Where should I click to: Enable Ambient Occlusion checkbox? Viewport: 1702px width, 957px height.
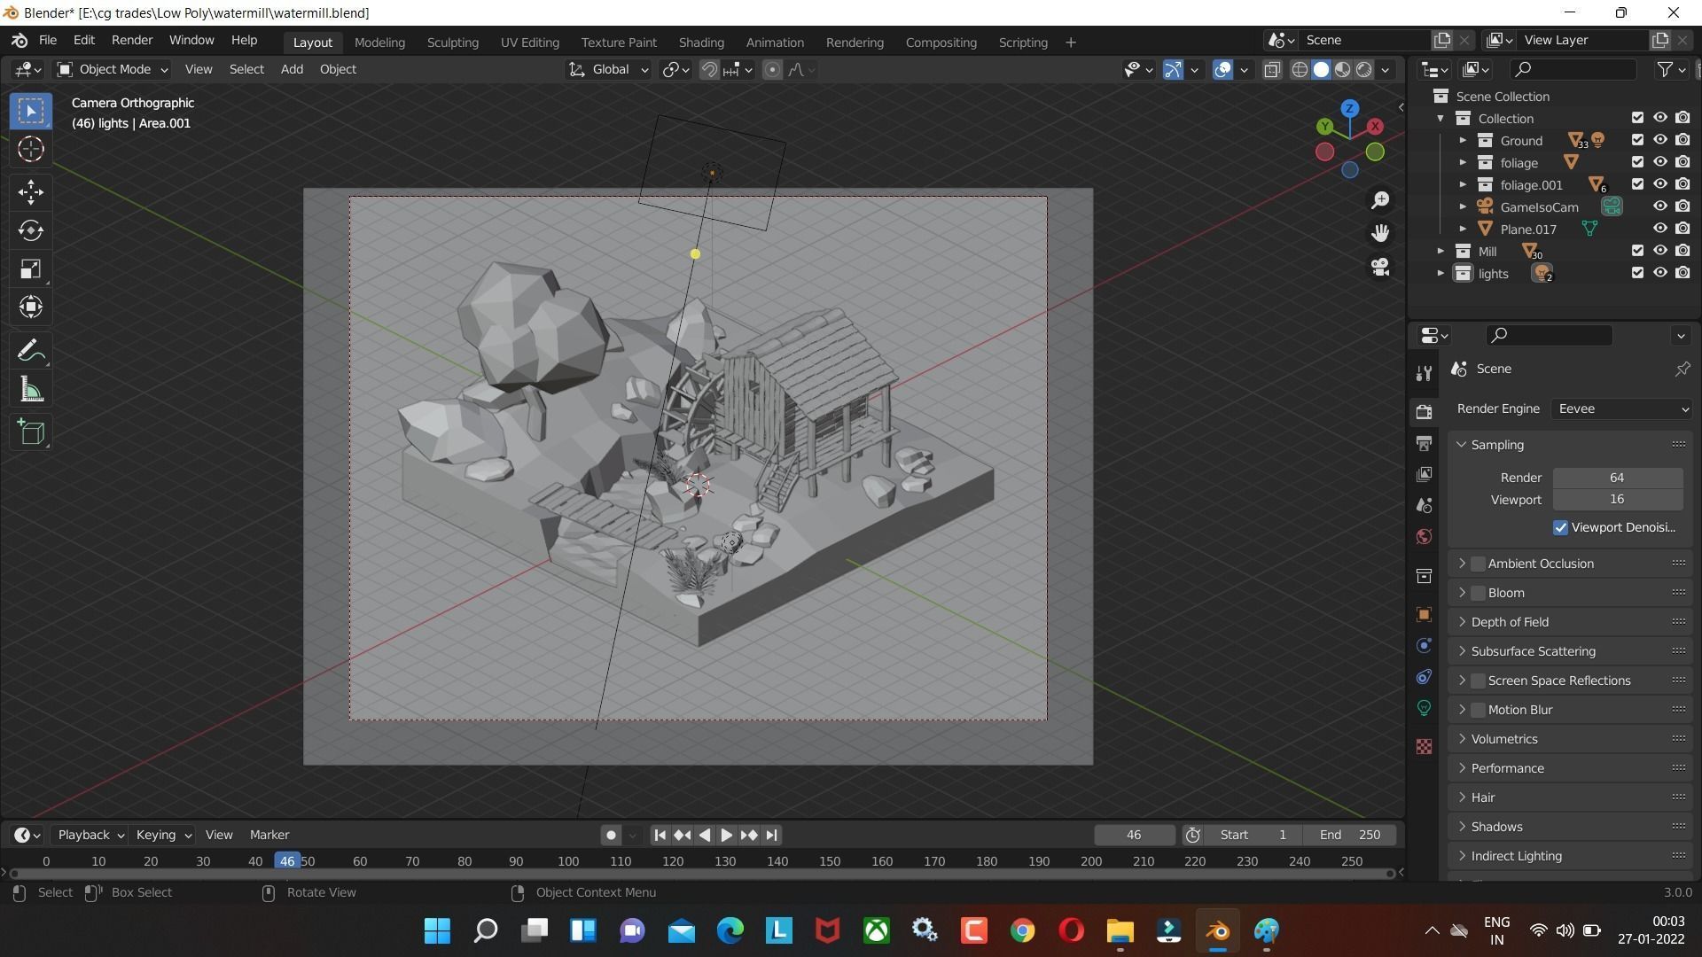coord(1478,564)
